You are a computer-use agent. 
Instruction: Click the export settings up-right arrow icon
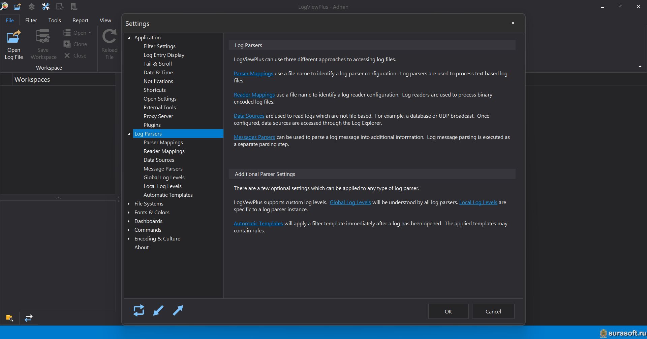coord(178,310)
